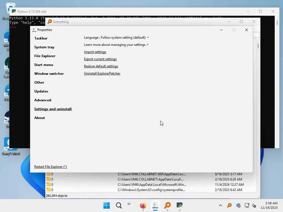
Task: Click the Python 3.13 window title icon
Action: coord(14,11)
